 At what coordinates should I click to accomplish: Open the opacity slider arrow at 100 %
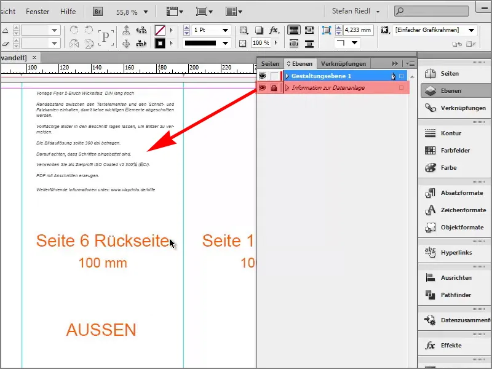[276, 42]
